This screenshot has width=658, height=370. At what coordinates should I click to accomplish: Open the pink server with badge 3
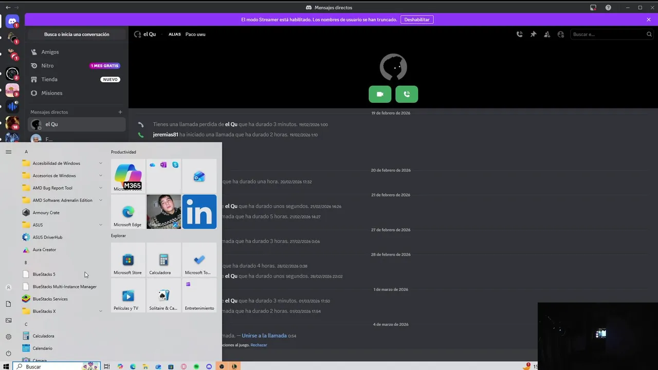point(12,90)
